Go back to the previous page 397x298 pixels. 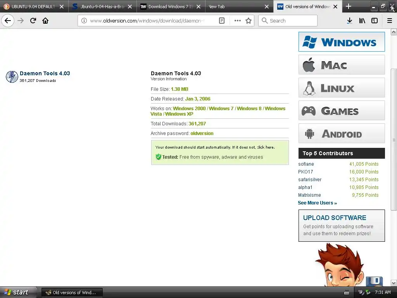(8, 21)
